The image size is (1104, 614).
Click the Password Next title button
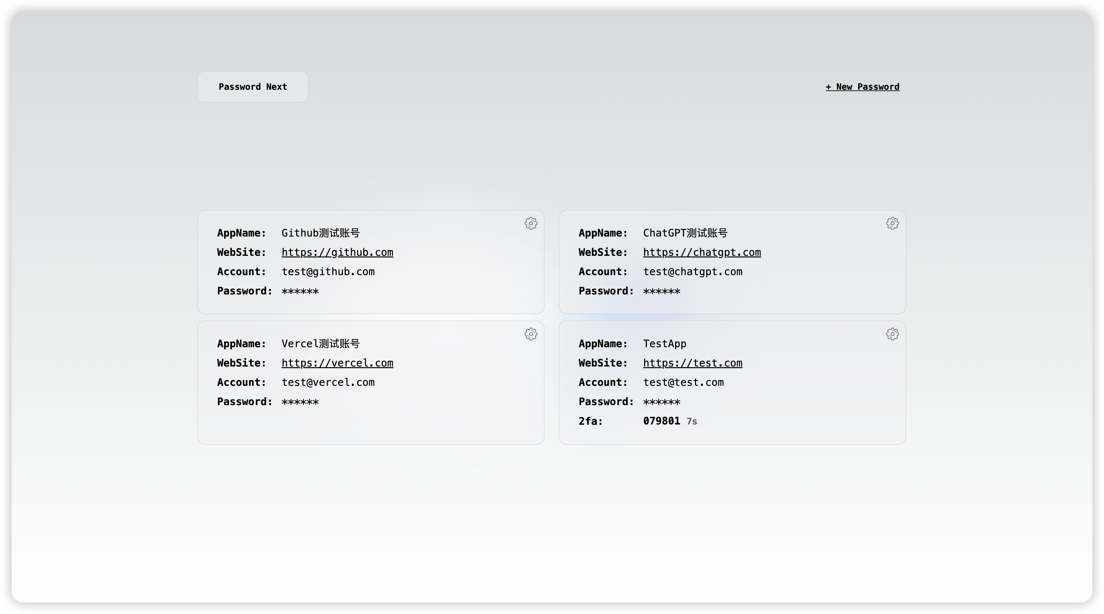pyautogui.click(x=252, y=87)
